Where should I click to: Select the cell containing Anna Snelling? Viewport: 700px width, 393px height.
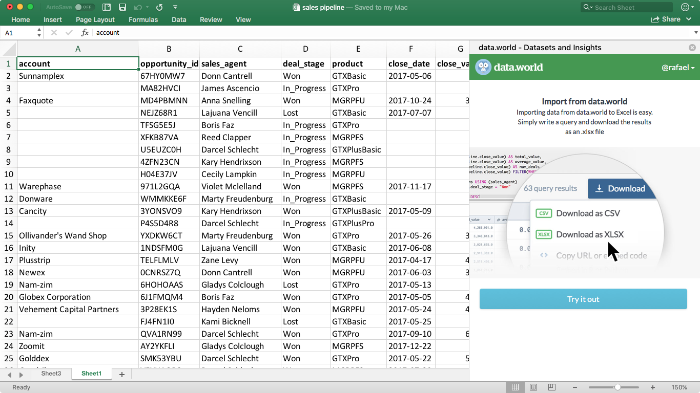point(240,100)
